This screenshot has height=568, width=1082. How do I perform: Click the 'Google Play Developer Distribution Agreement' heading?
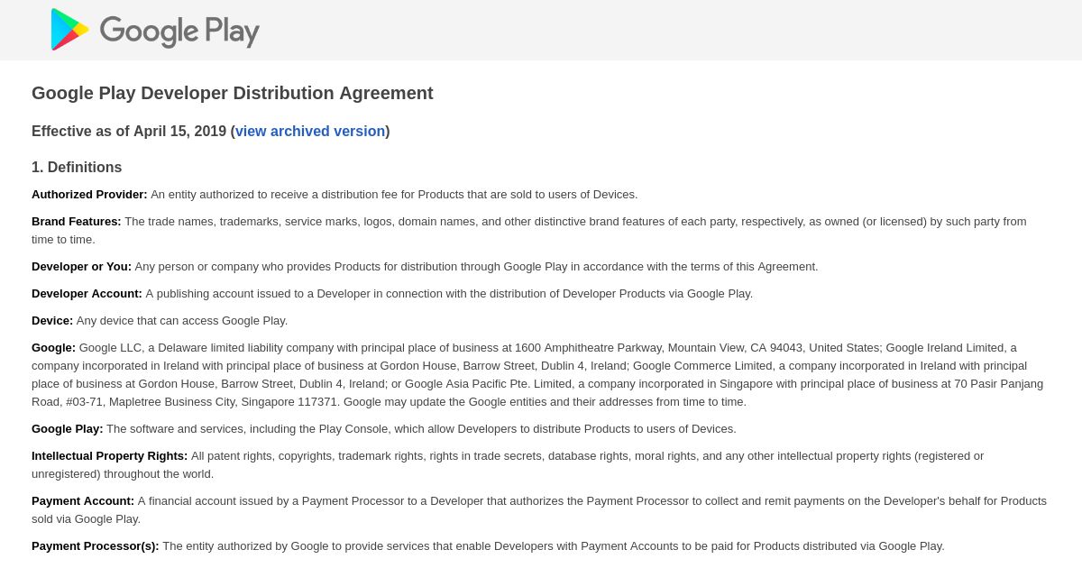pos(233,93)
